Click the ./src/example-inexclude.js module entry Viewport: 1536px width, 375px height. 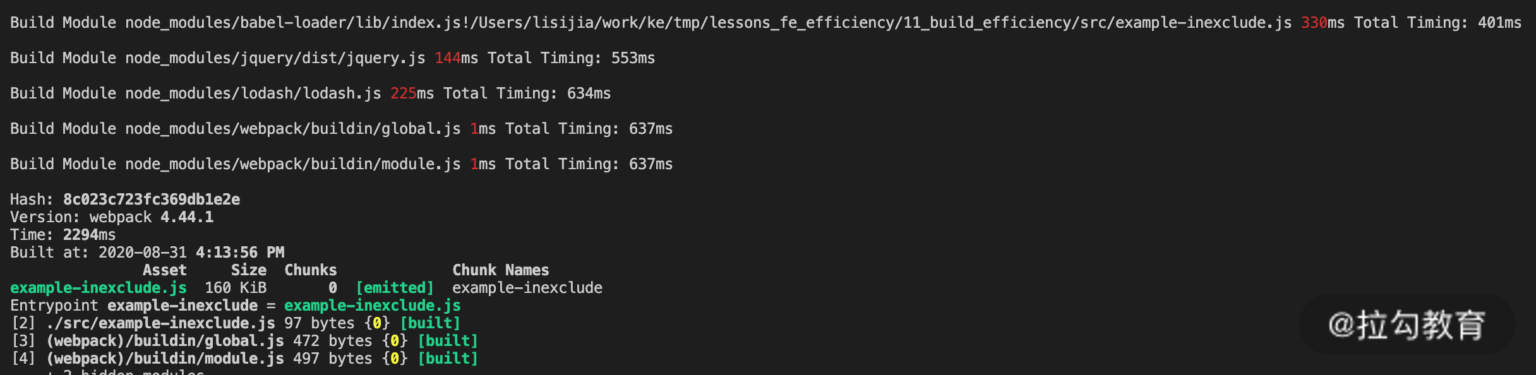coord(160,323)
